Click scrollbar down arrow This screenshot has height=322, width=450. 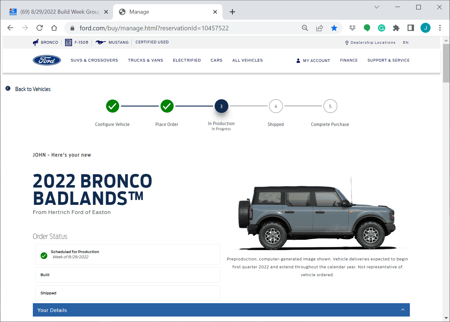446,318
